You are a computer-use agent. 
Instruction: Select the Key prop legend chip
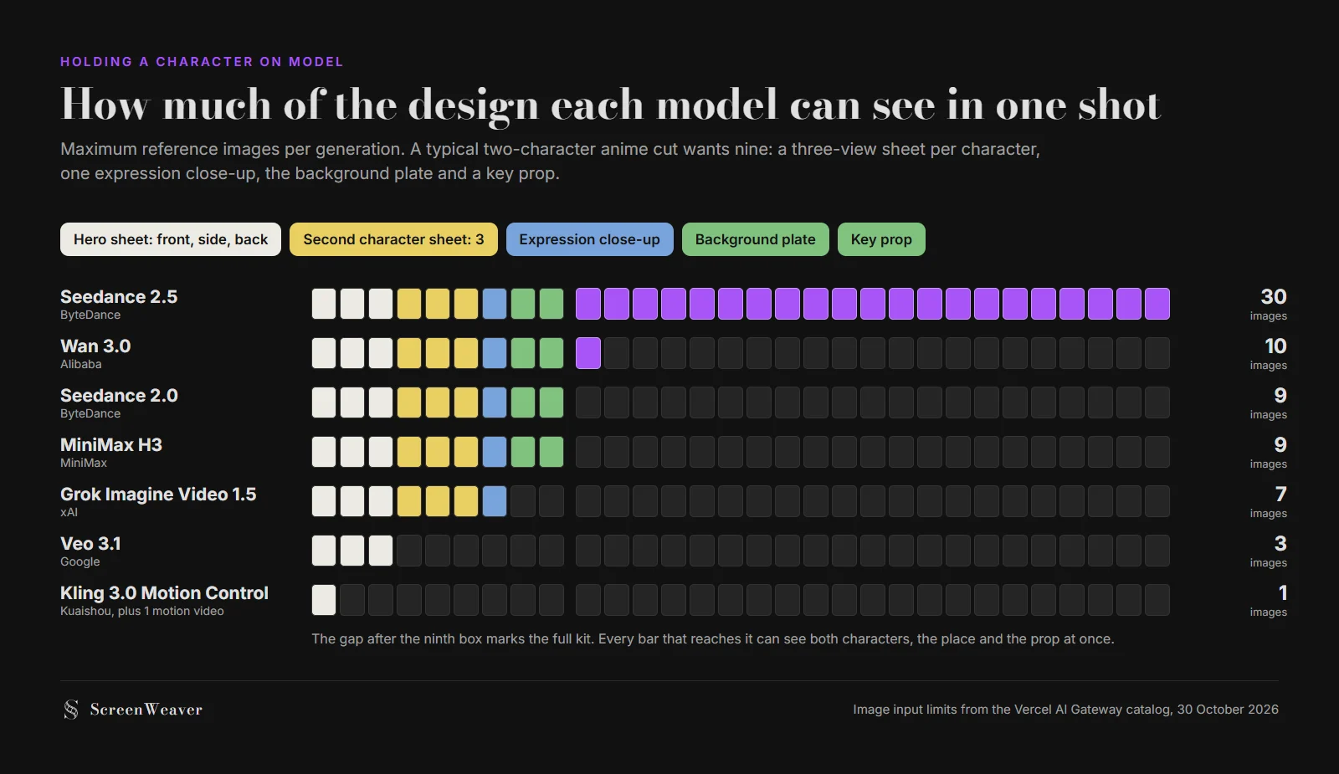pyautogui.click(x=881, y=239)
